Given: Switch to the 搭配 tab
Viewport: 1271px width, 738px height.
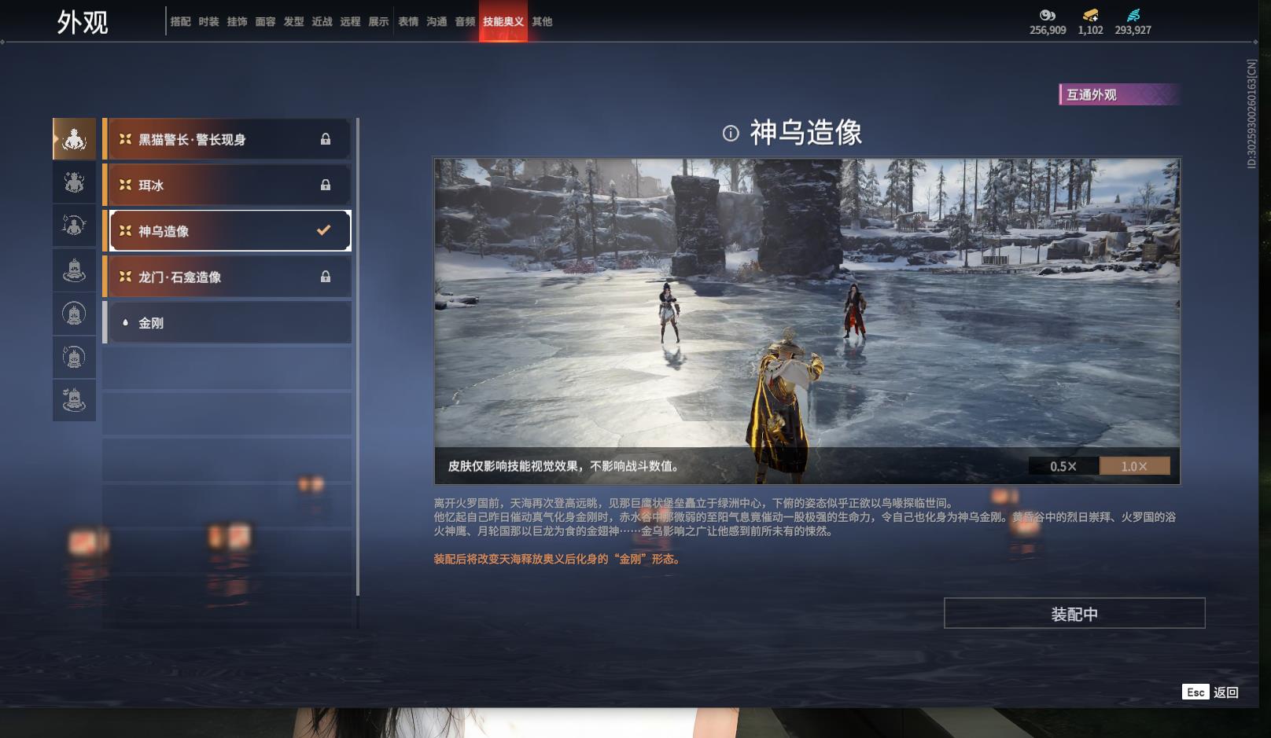Looking at the screenshot, I should click(x=181, y=21).
